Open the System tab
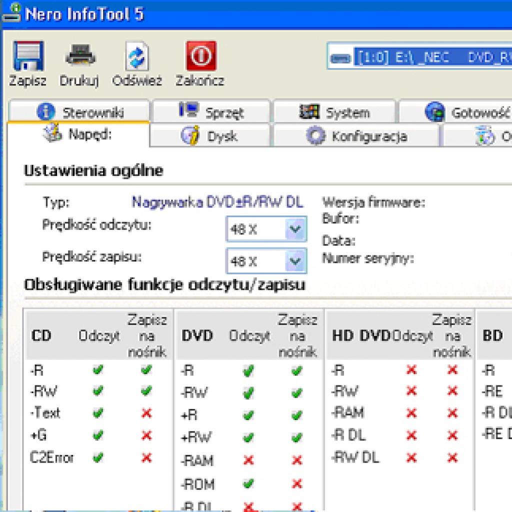The image size is (512, 512). coord(334,111)
